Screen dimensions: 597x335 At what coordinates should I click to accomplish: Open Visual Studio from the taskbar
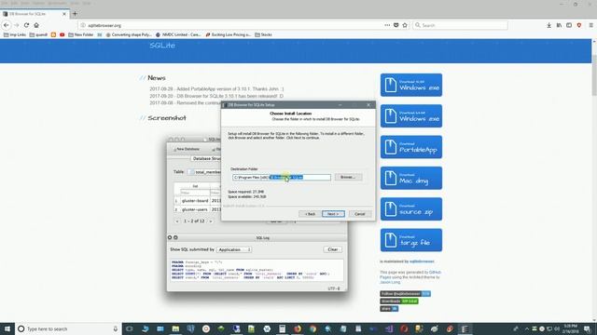pyautogui.click(x=389, y=328)
